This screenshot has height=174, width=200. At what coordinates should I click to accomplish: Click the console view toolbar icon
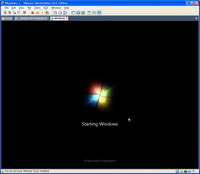click(x=99, y=13)
